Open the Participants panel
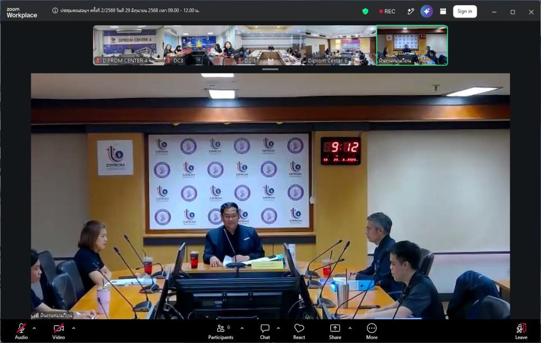 coord(221,331)
